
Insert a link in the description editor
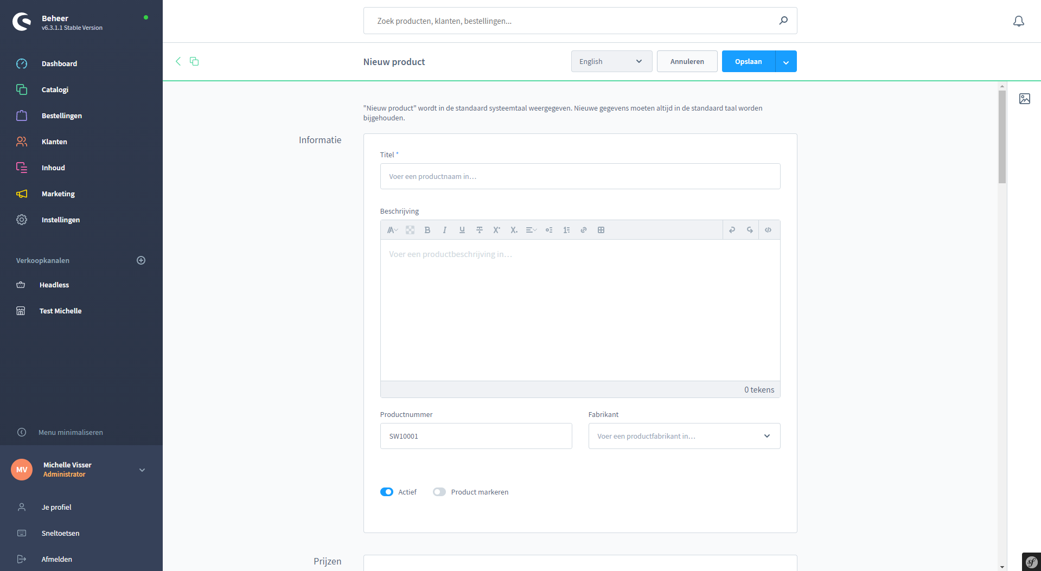pos(584,230)
